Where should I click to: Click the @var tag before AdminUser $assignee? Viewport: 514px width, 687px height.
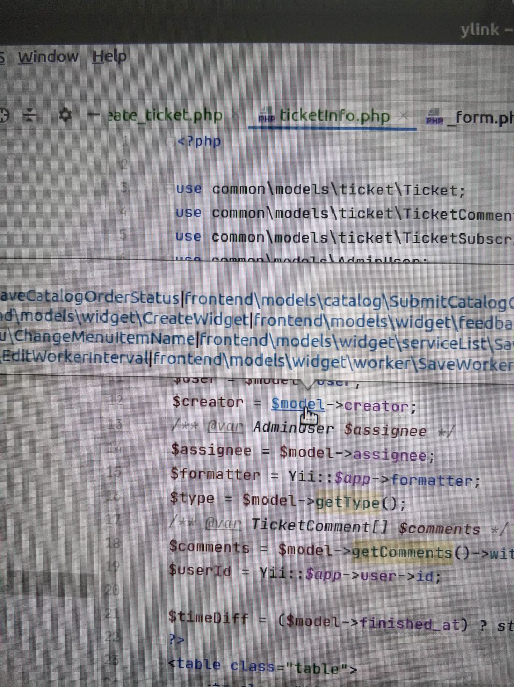coord(225,427)
